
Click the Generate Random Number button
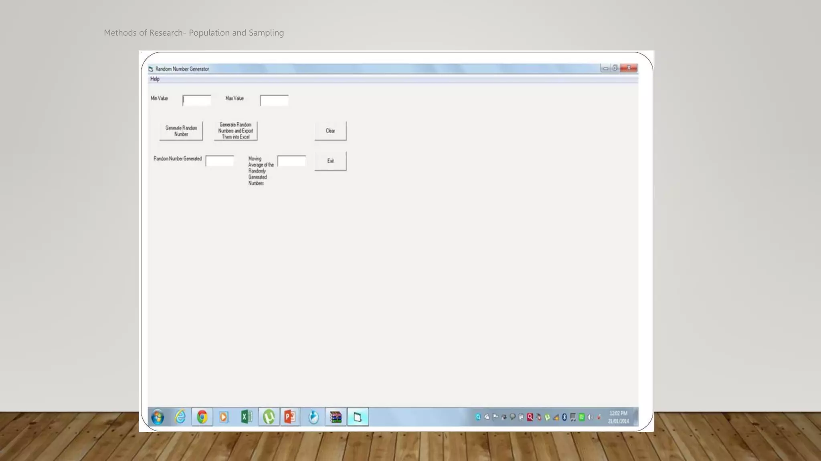[181, 131]
